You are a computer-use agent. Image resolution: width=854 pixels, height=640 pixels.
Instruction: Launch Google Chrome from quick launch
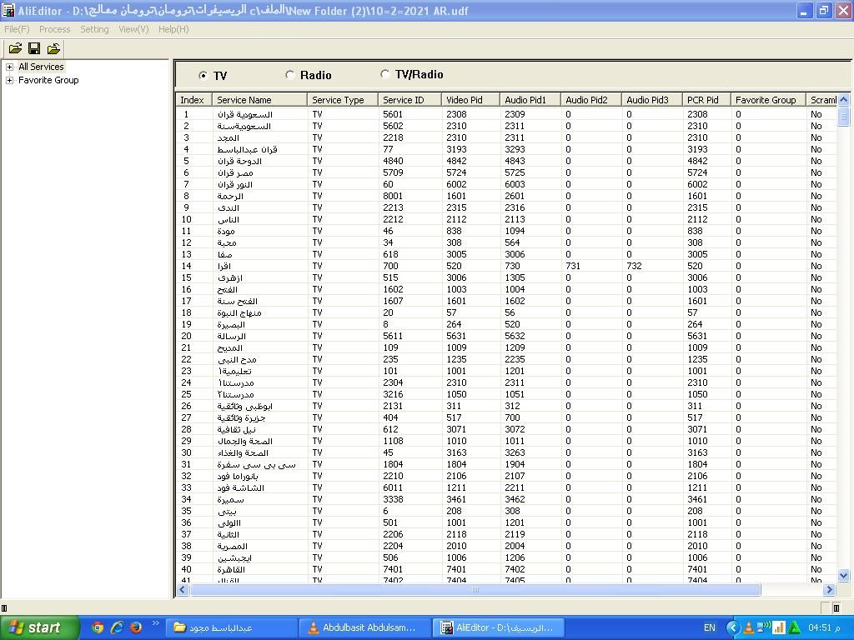coord(98,627)
